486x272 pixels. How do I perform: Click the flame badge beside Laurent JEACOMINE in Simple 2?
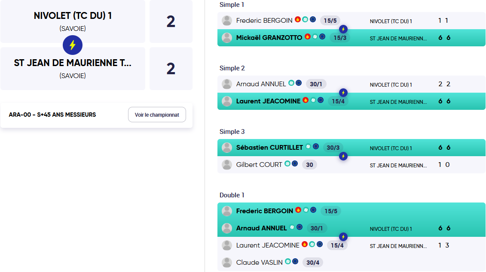pyautogui.click(x=306, y=100)
